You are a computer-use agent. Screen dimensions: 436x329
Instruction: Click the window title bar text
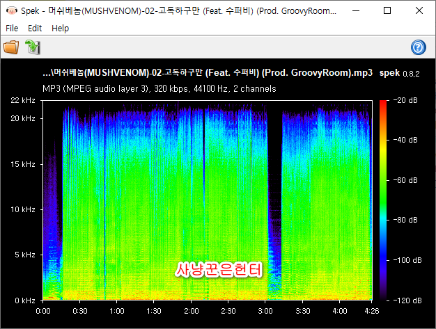point(179,11)
